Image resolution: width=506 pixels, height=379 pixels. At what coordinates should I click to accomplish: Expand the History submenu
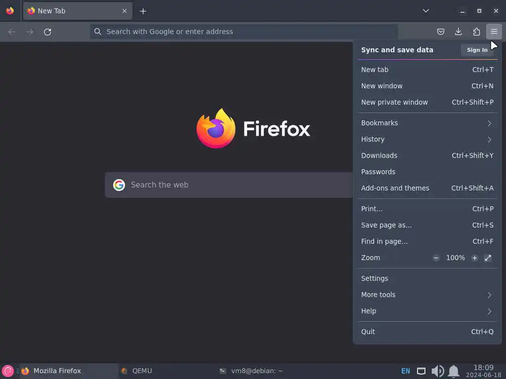[x=427, y=139]
